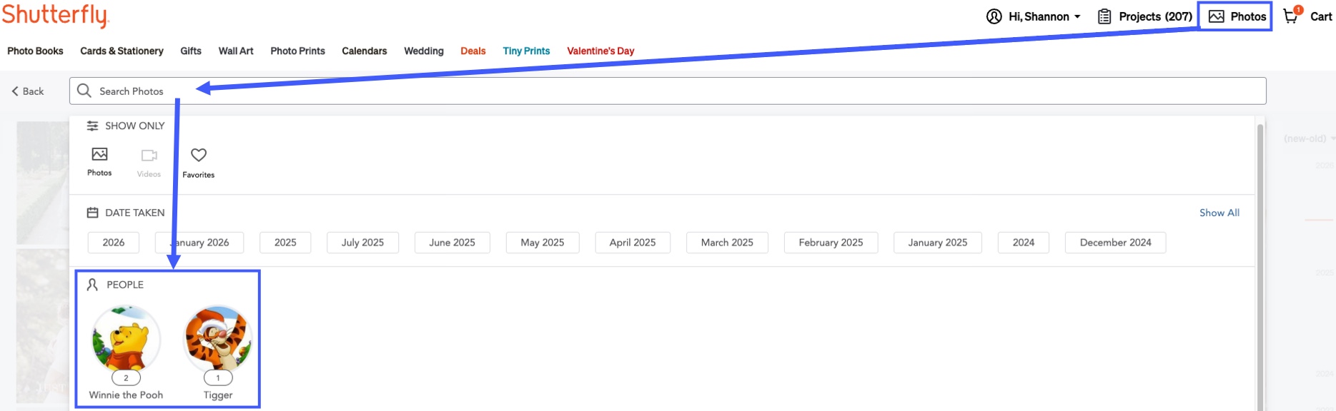
Task: Open the Calendars menu
Action: pos(365,51)
